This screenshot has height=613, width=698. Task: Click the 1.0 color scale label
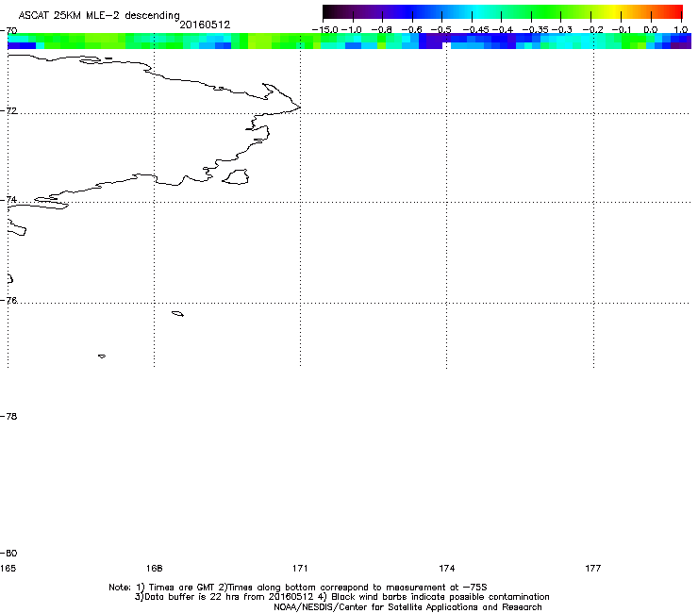681,30
